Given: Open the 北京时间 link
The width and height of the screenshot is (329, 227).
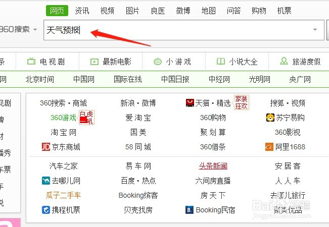Looking at the screenshot, I should 39,79.
